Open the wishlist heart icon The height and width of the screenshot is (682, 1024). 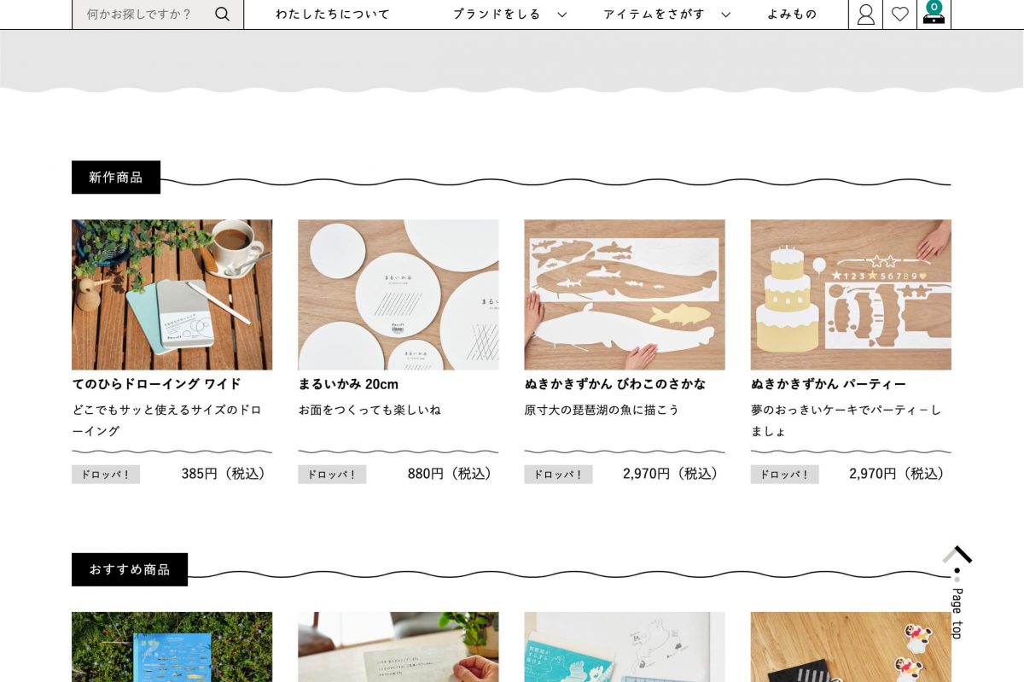click(x=899, y=14)
